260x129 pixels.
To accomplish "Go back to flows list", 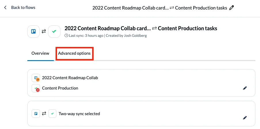I will click(23, 7).
